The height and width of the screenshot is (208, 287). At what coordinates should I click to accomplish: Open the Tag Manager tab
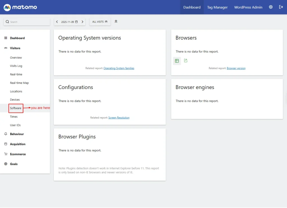coord(217,7)
